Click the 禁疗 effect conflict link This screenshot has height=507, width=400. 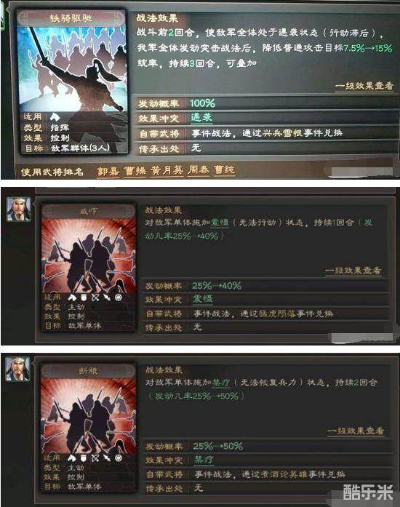pyautogui.click(x=203, y=460)
